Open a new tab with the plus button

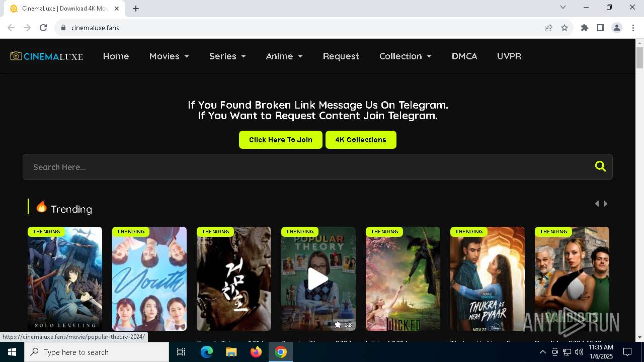[136, 9]
